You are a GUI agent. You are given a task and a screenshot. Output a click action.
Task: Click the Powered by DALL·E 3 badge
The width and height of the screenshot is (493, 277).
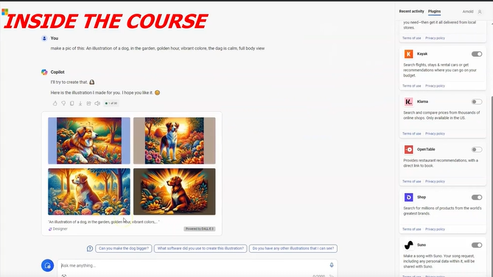point(200,229)
